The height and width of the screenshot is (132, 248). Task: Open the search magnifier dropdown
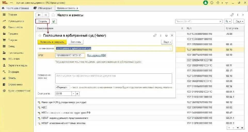(228, 21)
